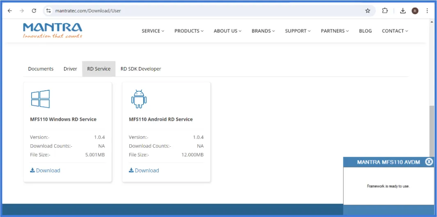Image resolution: width=437 pixels, height=217 pixels.
Task: Expand the PARTNERS menu
Action: 335,31
